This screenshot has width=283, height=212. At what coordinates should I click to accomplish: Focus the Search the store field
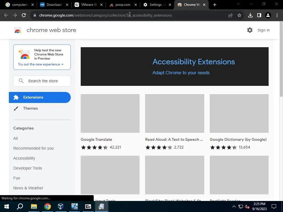42,81
